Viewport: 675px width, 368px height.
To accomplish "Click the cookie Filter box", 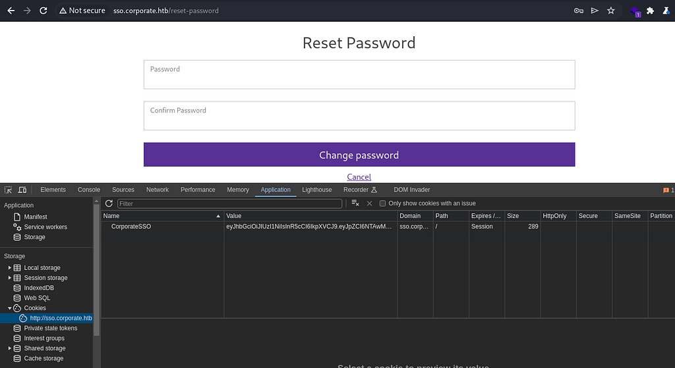I will click(x=229, y=203).
